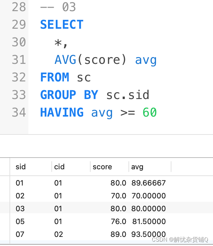Click sc.sid in GROUP BY line

[127, 95]
